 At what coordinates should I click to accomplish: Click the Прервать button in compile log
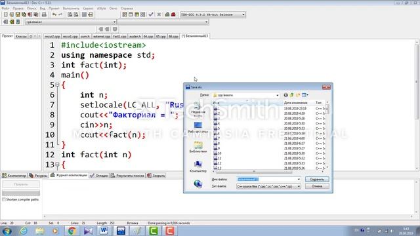tap(21, 184)
